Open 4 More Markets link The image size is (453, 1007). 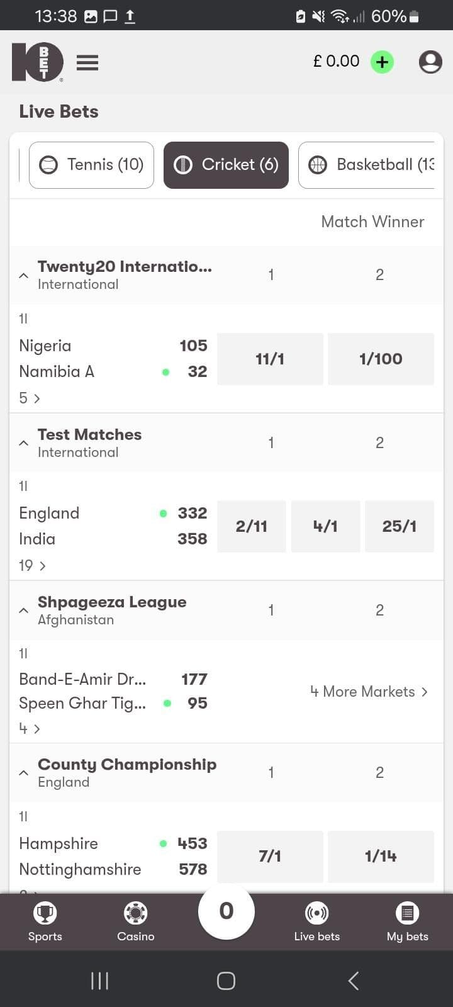pos(369,692)
